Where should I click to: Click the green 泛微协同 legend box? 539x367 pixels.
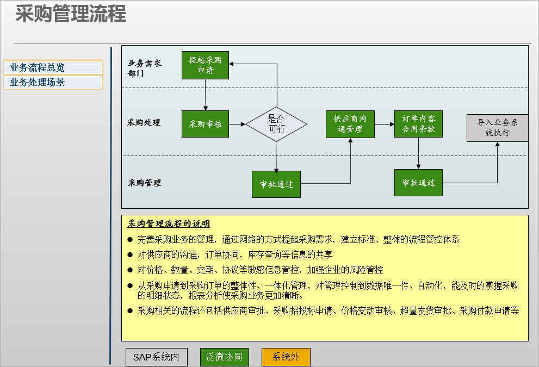tap(224, 357)
